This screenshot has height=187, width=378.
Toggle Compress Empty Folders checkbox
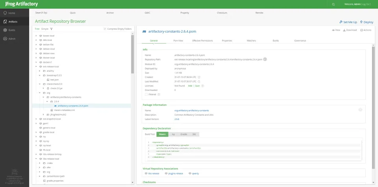(105, 29)
